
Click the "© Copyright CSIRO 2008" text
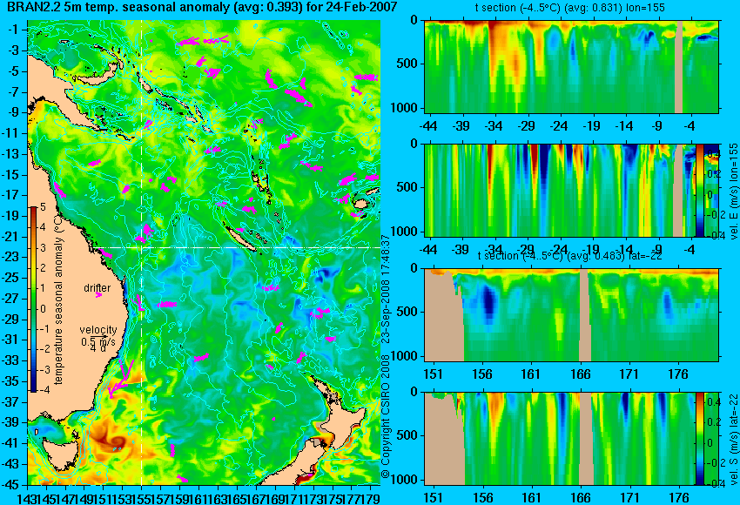(386, 415)
